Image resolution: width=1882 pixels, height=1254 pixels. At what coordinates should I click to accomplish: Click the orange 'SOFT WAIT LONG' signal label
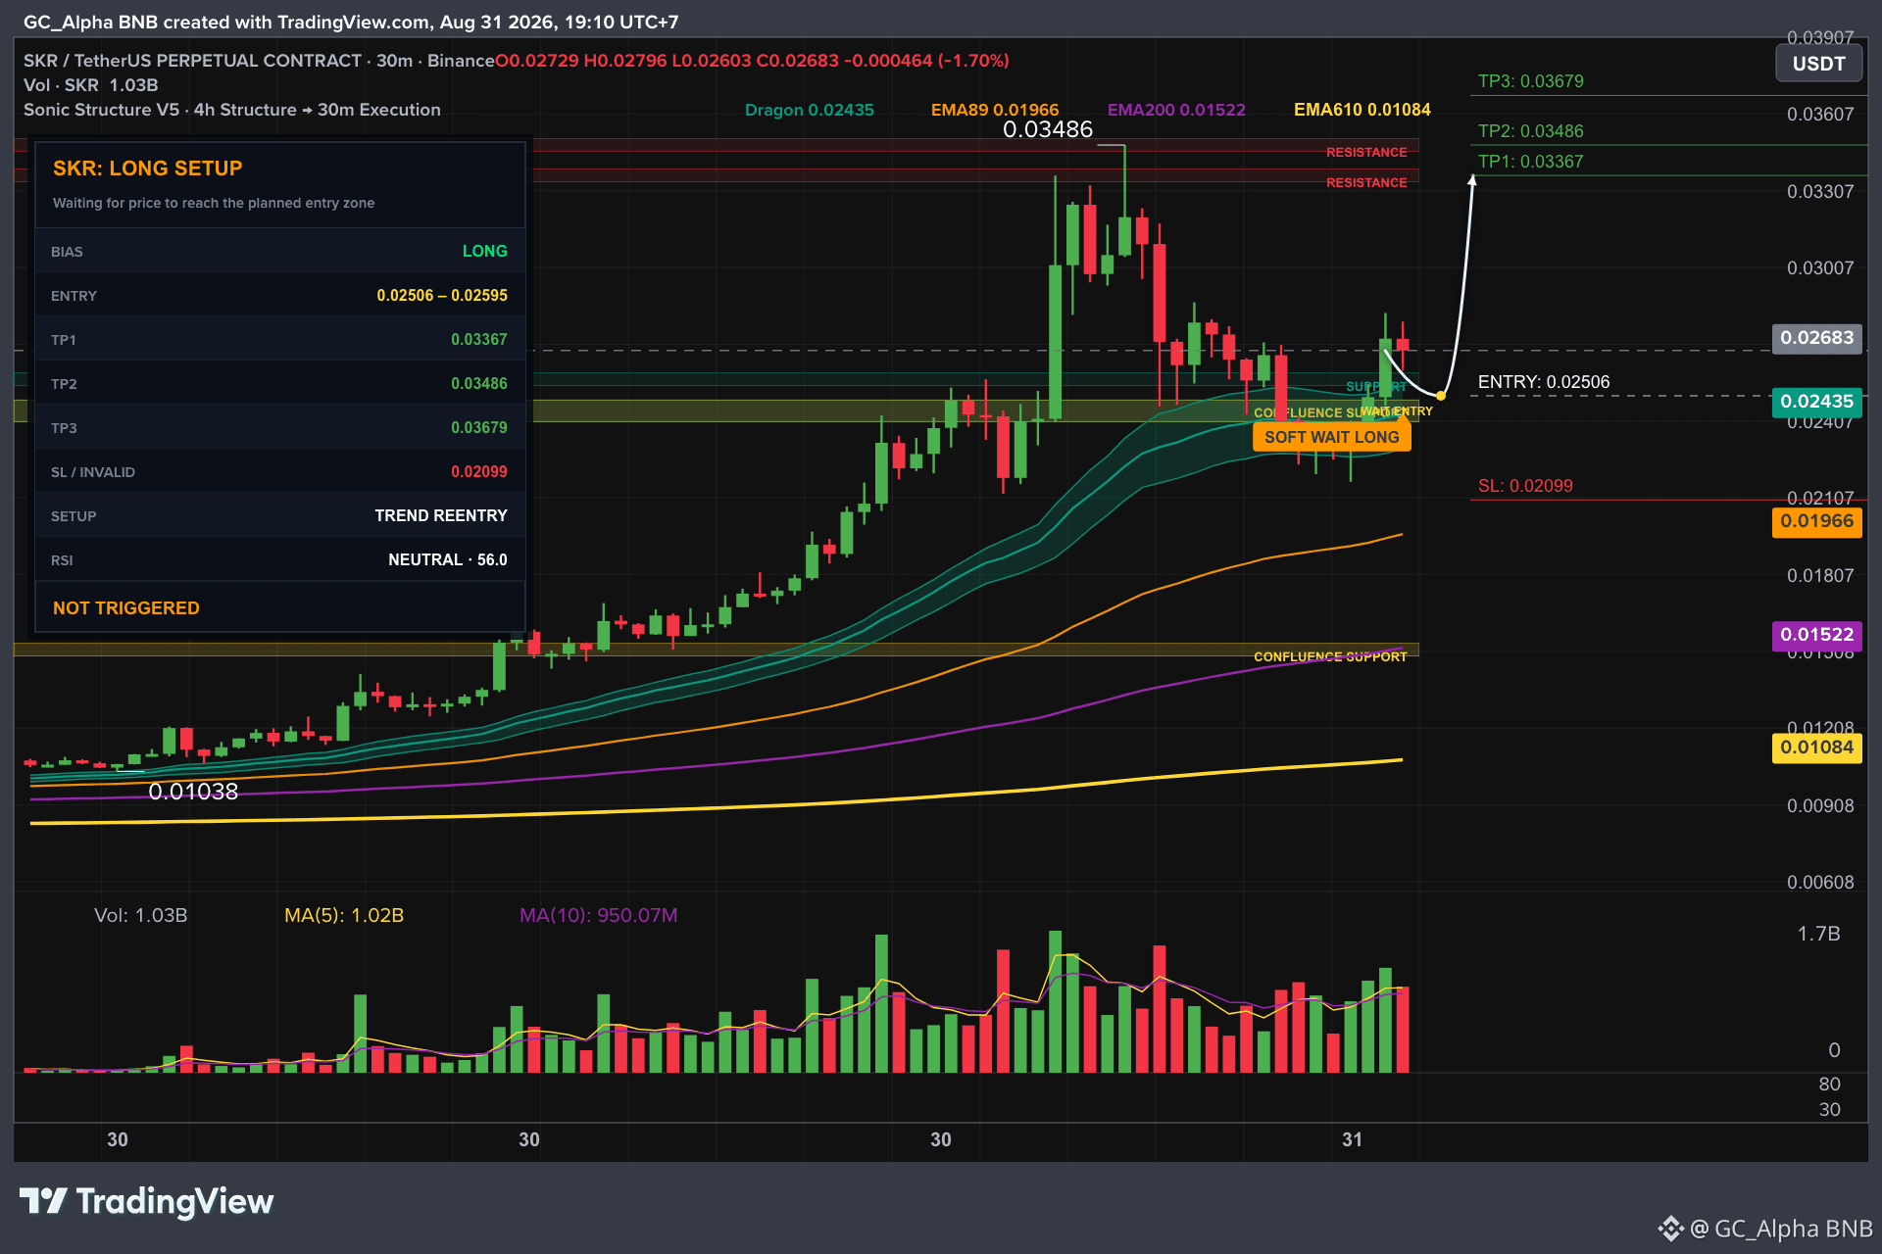1332,437
